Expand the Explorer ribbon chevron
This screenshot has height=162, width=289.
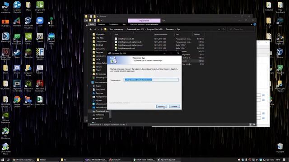(x=251, y=24)
